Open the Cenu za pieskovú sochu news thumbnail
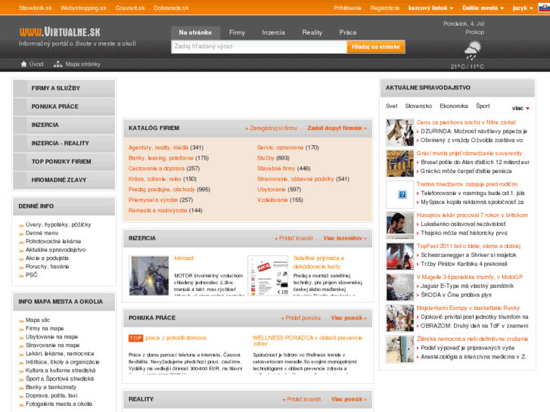This screenshot has width=550, height=412. pyautogui.click(x=400, y=132)
